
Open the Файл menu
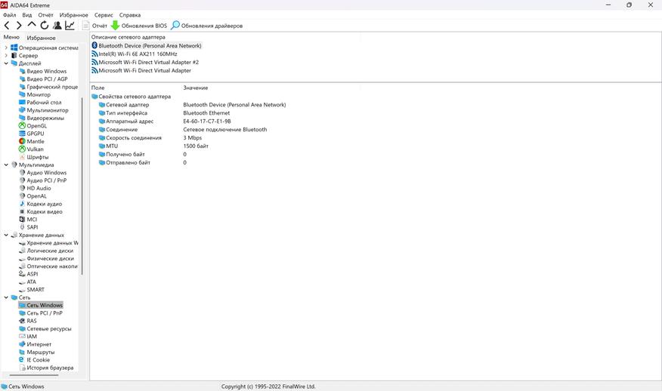coord(9,15)
